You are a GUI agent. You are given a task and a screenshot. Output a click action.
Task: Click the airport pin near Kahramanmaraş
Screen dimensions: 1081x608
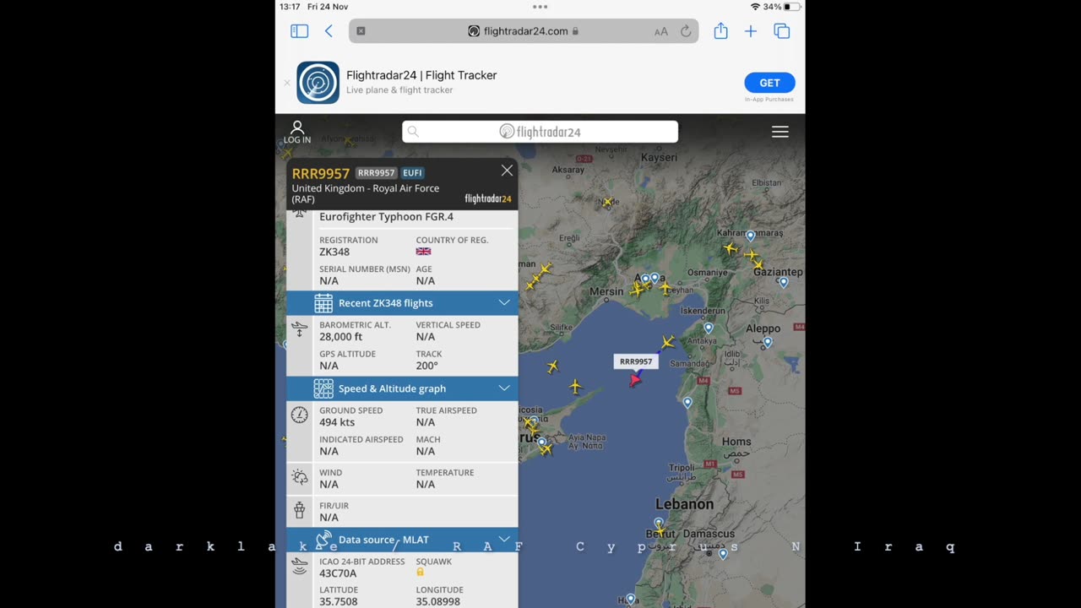click(750, 236)
